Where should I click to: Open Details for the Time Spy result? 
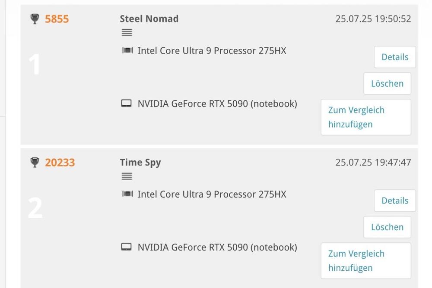[394, 200]
